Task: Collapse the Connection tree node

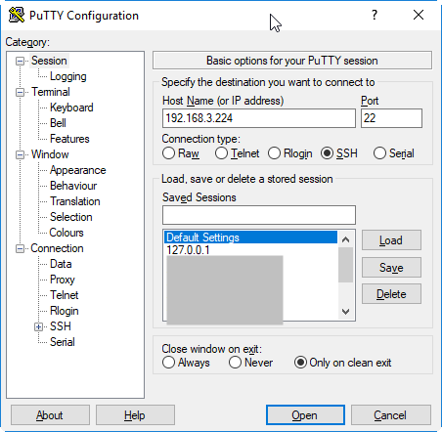Action: click(x=20, y=249)
